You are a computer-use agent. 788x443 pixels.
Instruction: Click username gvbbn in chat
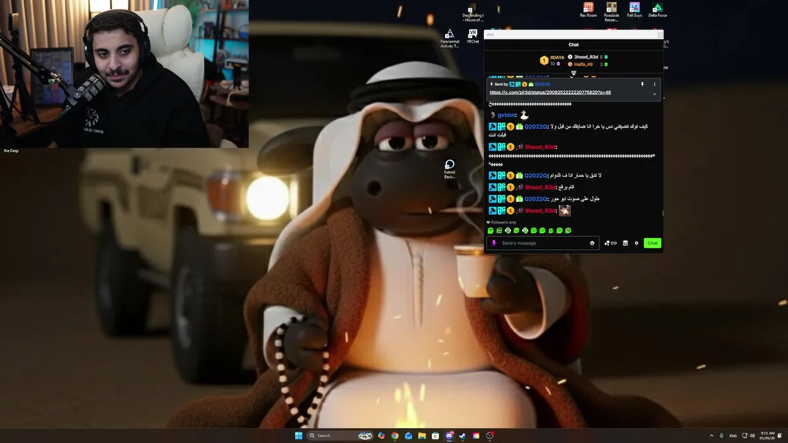click(x=506, y=115)
